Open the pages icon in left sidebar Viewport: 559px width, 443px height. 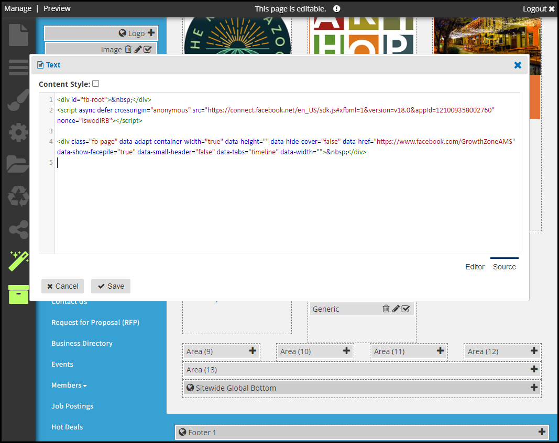[x=18, y=35]
